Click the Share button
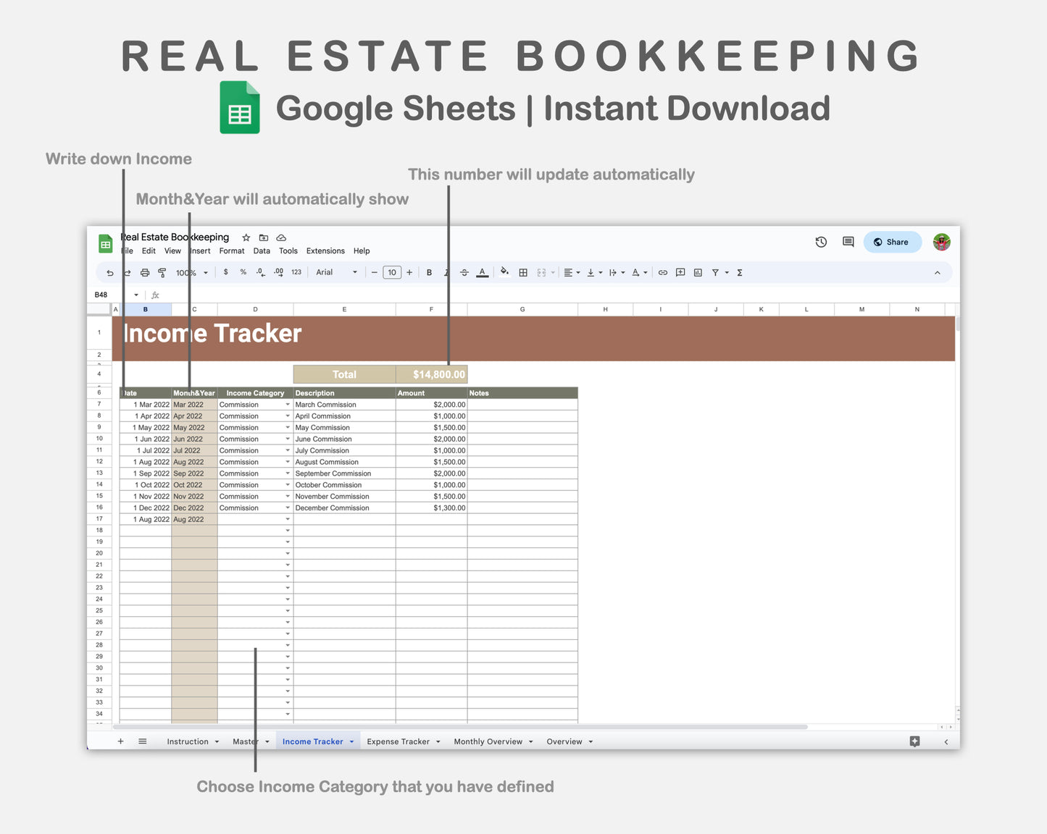The height and width of the screenshot is (834, 1047). 892,242
